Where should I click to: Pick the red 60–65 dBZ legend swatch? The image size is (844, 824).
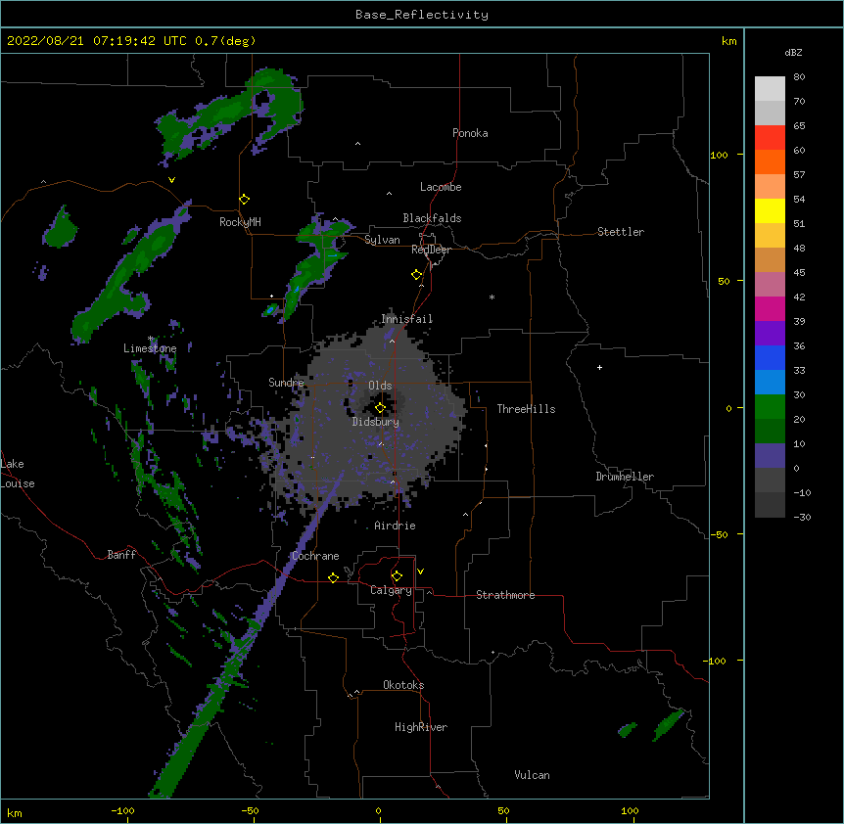(x=770, y=138)
